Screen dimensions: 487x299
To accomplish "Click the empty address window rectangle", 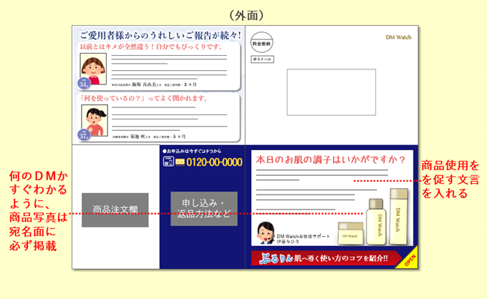I will pos(331,92).
